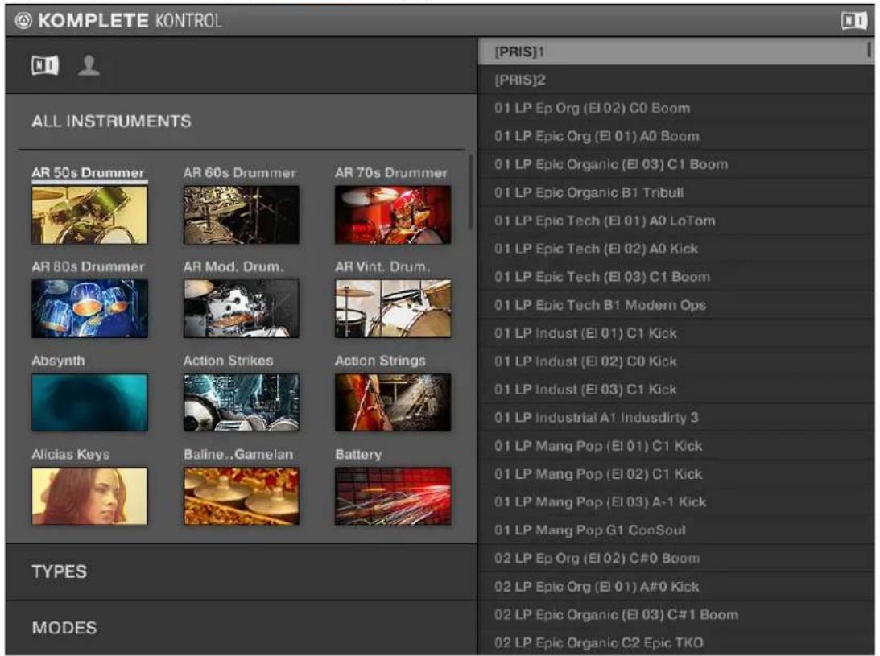This screenshot has height=656, width=880.
Task: Load 02 LP Epic Organic C2 Epic TKO
Action: click(x=675, y=642)
